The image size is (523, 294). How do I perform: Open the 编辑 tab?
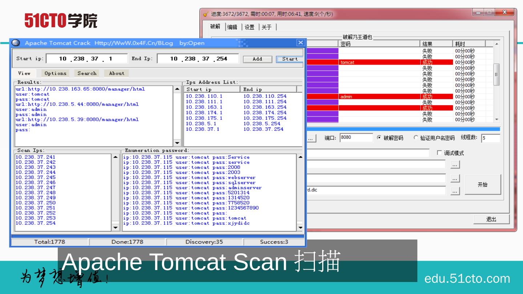click(x=232, y=27)
